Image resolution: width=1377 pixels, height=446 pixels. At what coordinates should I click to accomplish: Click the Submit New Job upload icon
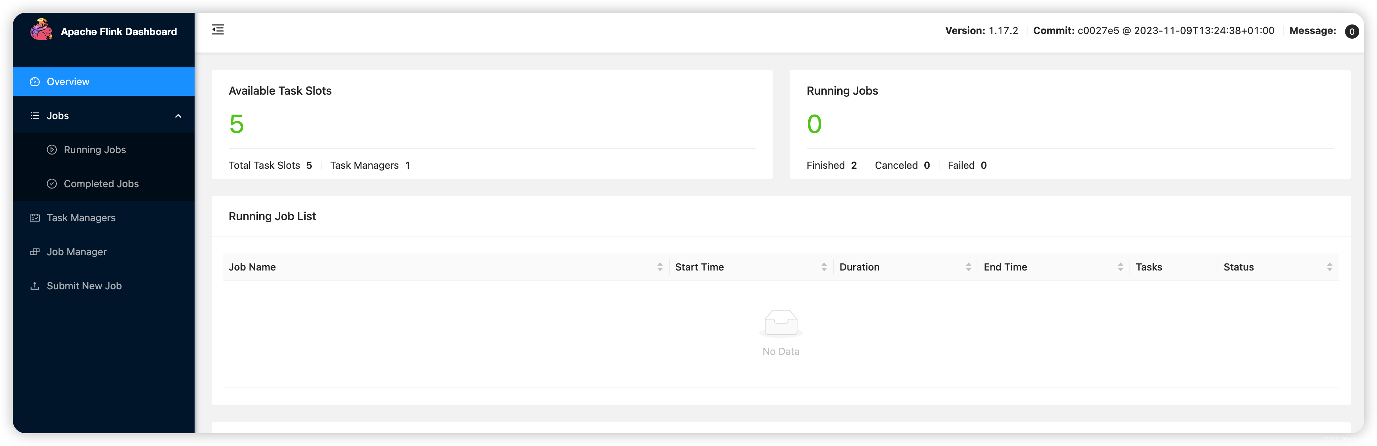(x=35, y=286)
